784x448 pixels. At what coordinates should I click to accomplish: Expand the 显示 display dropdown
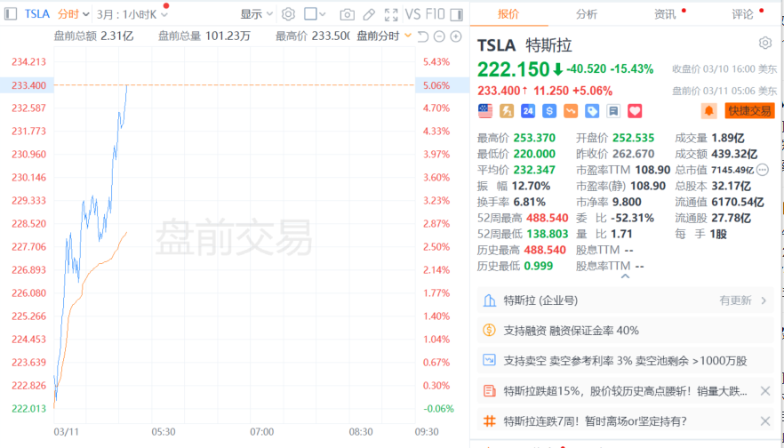[x=257, y=14]
